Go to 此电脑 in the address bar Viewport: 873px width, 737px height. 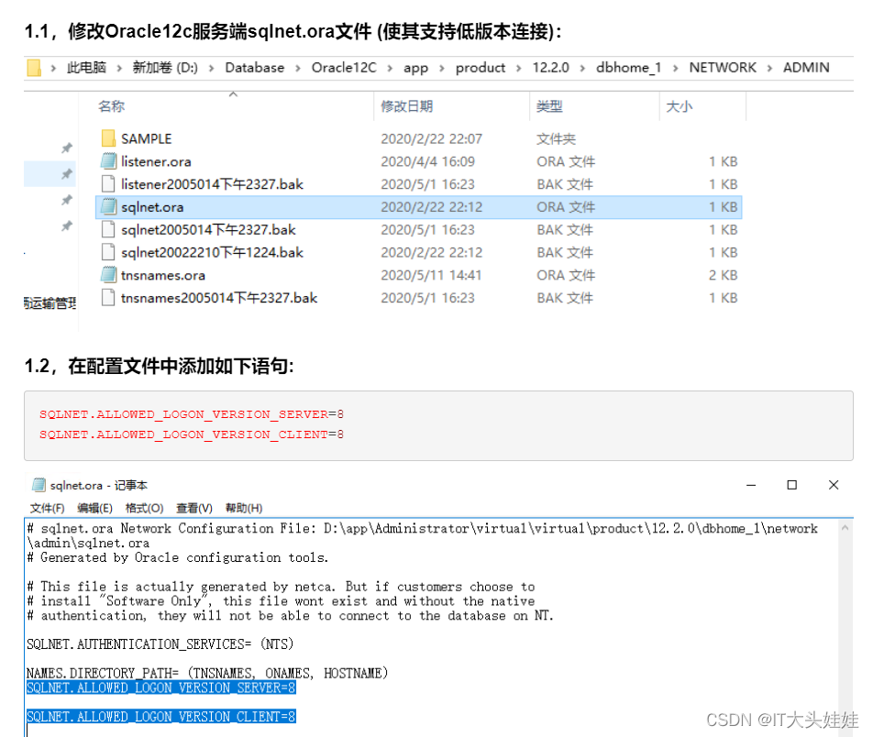[86, 67]
